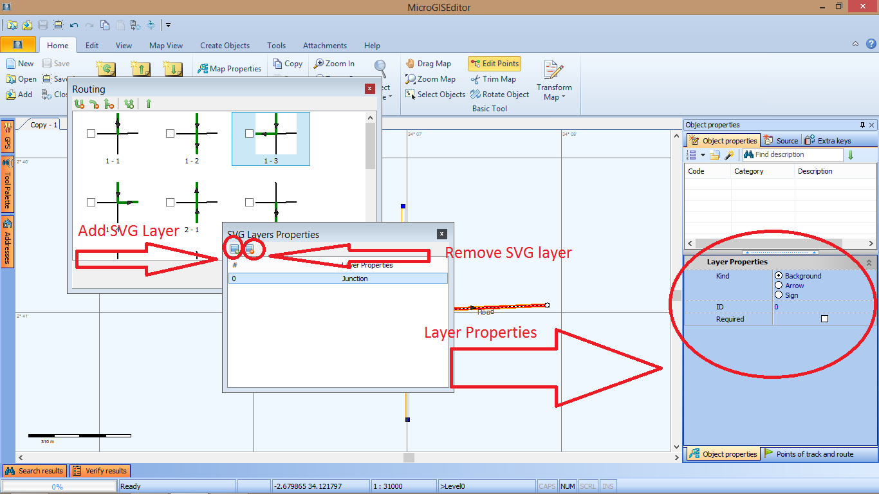This screenshot has height=494, width=879.
Task: Collapse the Layer Properties section
Action: tap(869, 262)
